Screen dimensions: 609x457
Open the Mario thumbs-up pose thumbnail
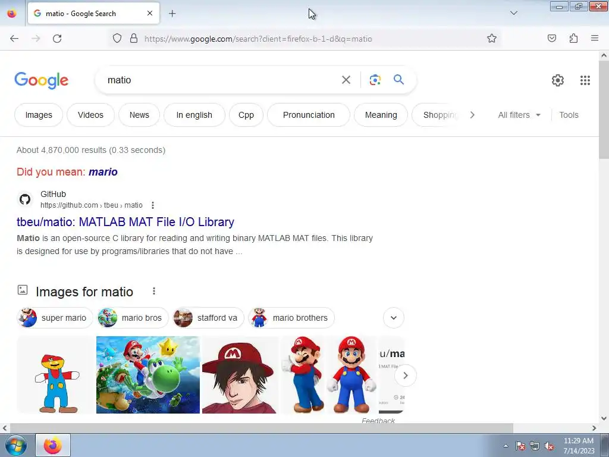coord(303,375)
